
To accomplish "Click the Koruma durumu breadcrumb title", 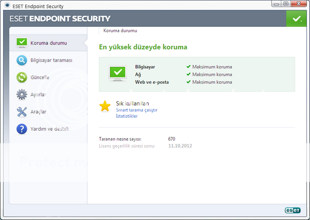I will [120, 30].
